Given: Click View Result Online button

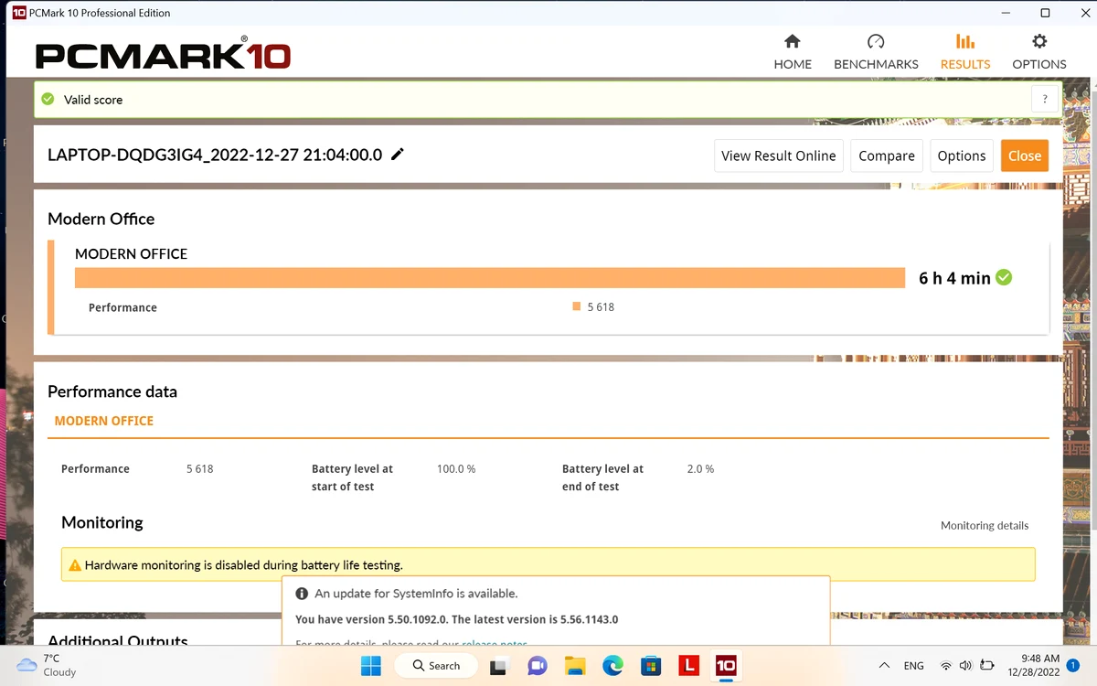Looking at the screenshot, I should 778,155.
